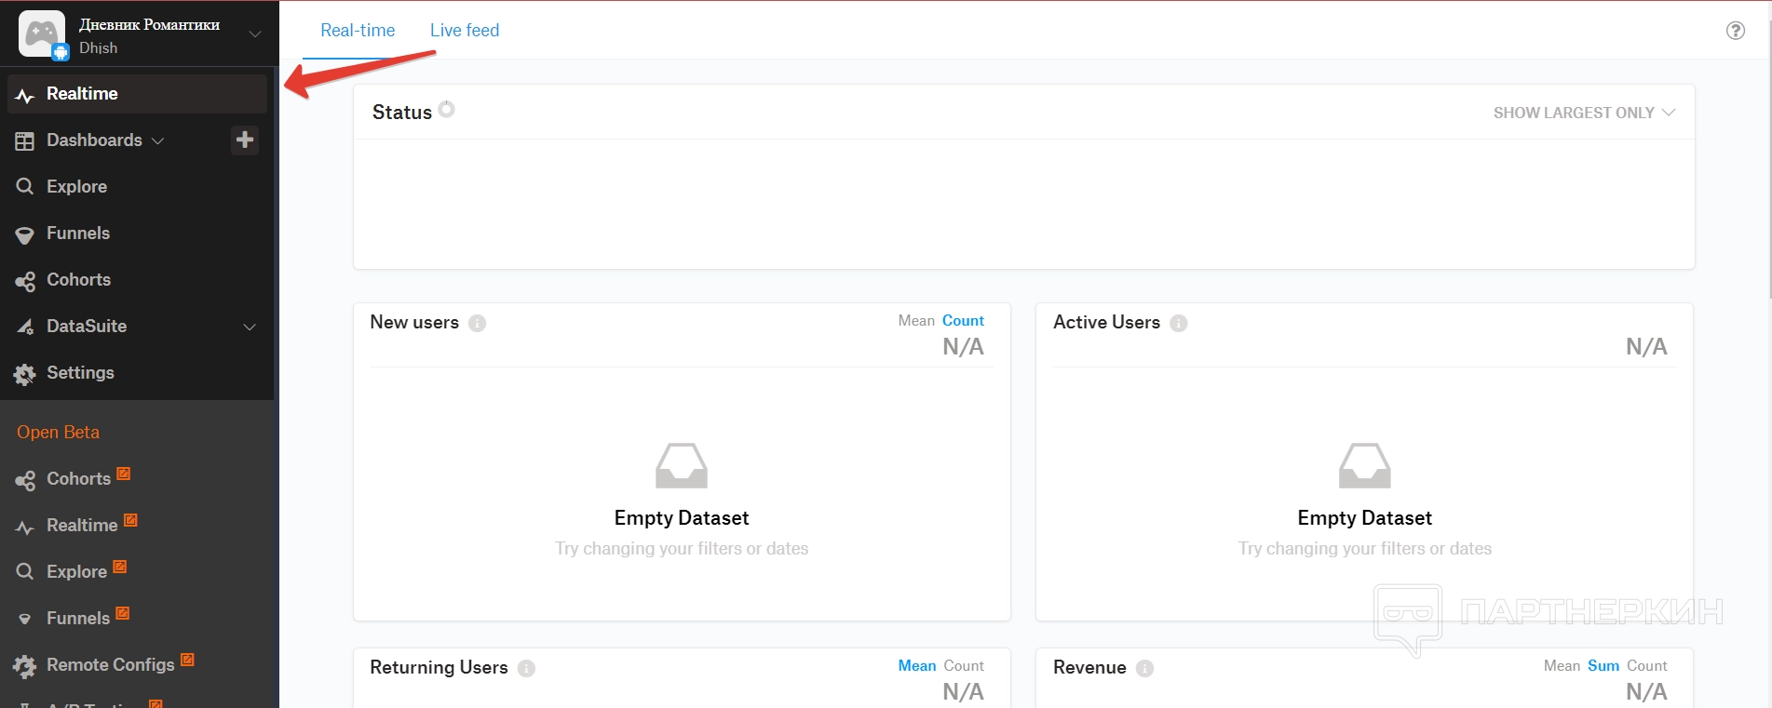Switch to the Live feed tab
1772x708 pixels.
coord(465,31)
